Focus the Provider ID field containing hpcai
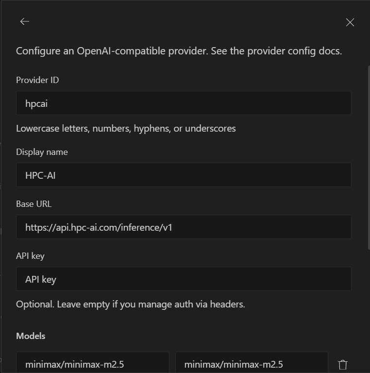The image size is (370, 373). tap(184, 103)
